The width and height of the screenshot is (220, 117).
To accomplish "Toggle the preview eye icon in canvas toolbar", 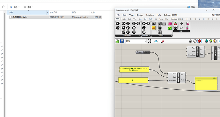I will (x=156, y=41).
